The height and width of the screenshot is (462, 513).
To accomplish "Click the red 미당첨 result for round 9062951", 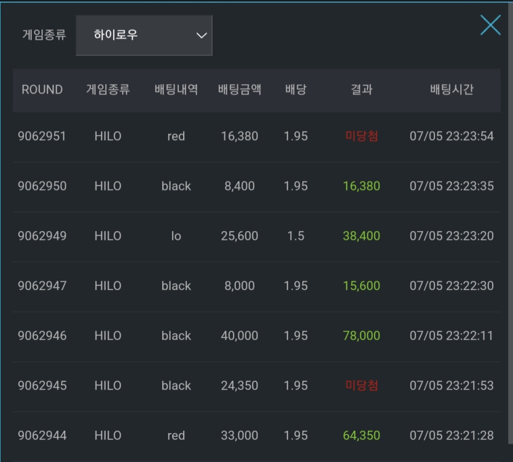I will point(361,136).
